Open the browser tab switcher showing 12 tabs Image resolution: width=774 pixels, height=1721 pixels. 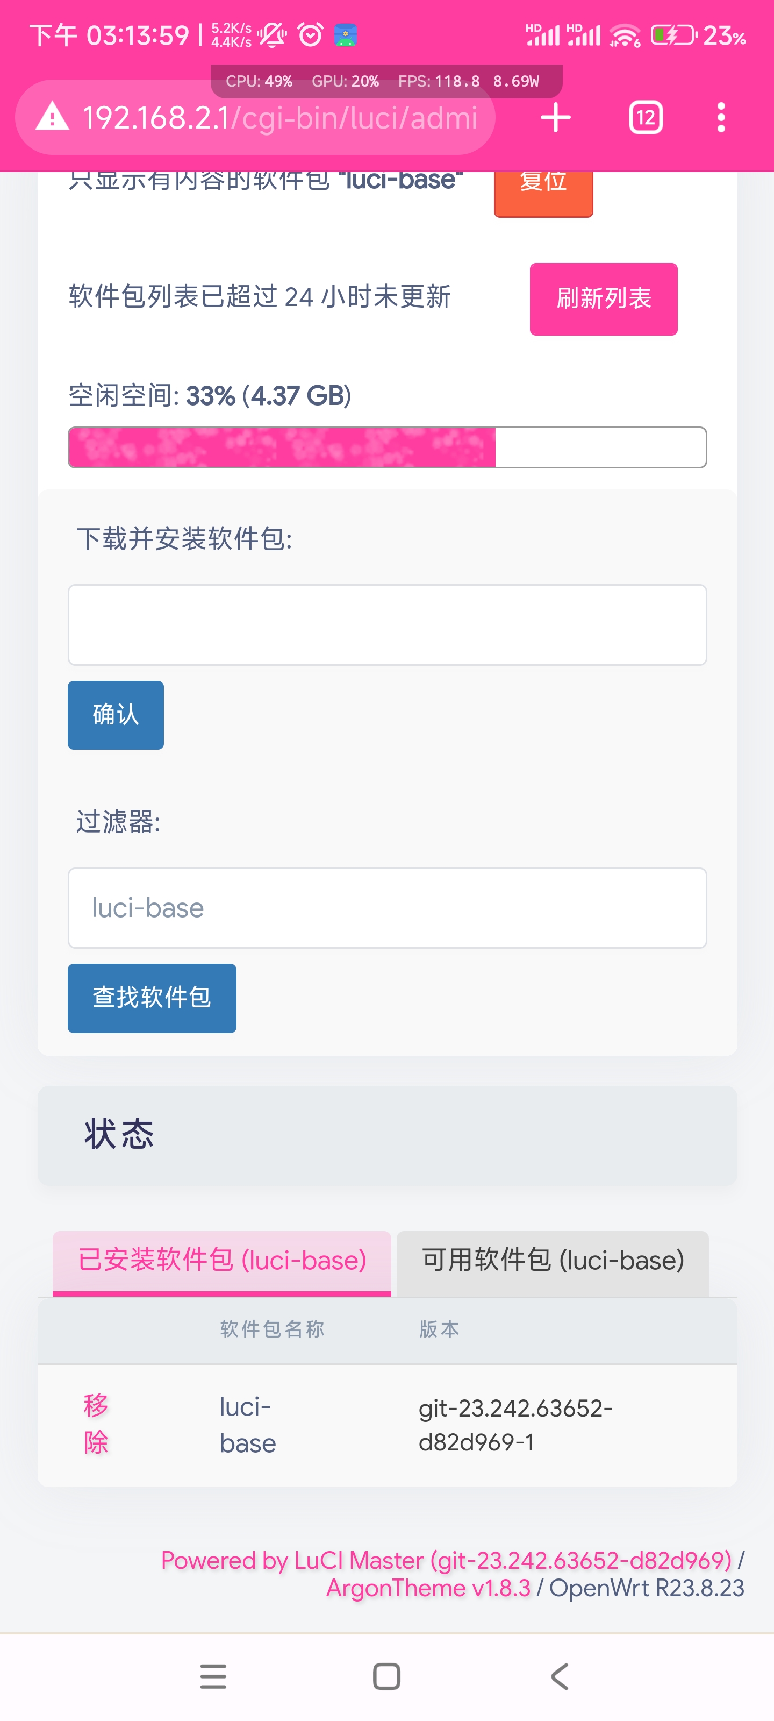point(645,118)
